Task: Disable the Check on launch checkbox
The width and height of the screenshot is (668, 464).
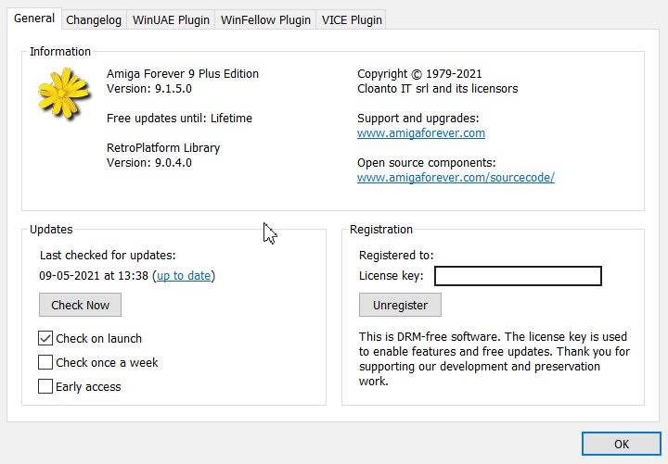Action: coord(45,338)
